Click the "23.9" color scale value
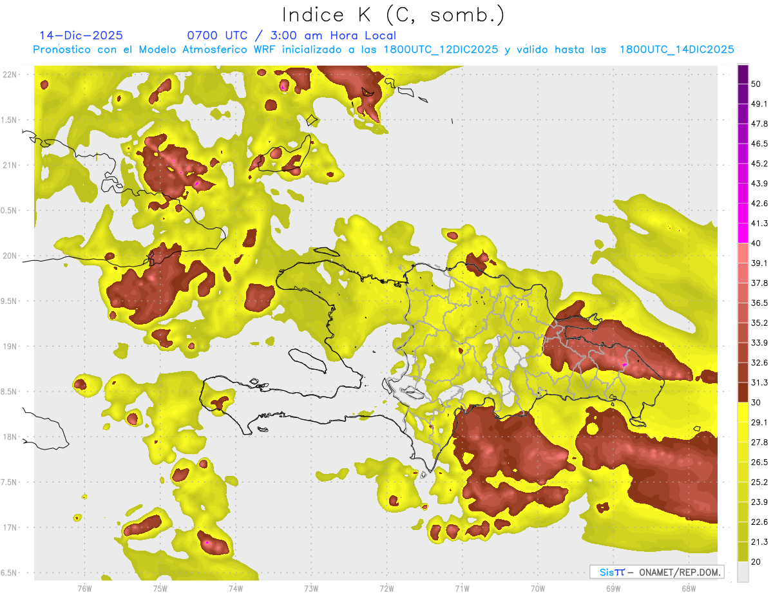This screenshot has height=597, width=773. click(x=759, y=502)
